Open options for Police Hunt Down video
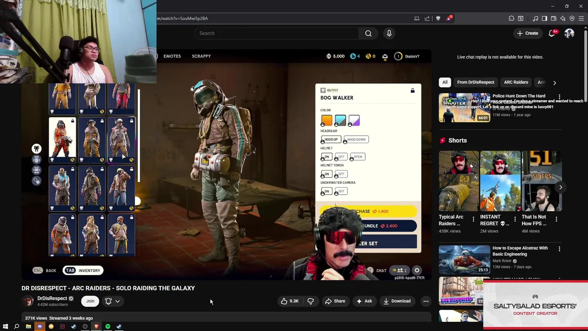Viewport: 588px width, 331px height. pyautogui.click(x=559, y=97)
